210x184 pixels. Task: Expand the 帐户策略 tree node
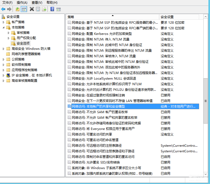3,22
